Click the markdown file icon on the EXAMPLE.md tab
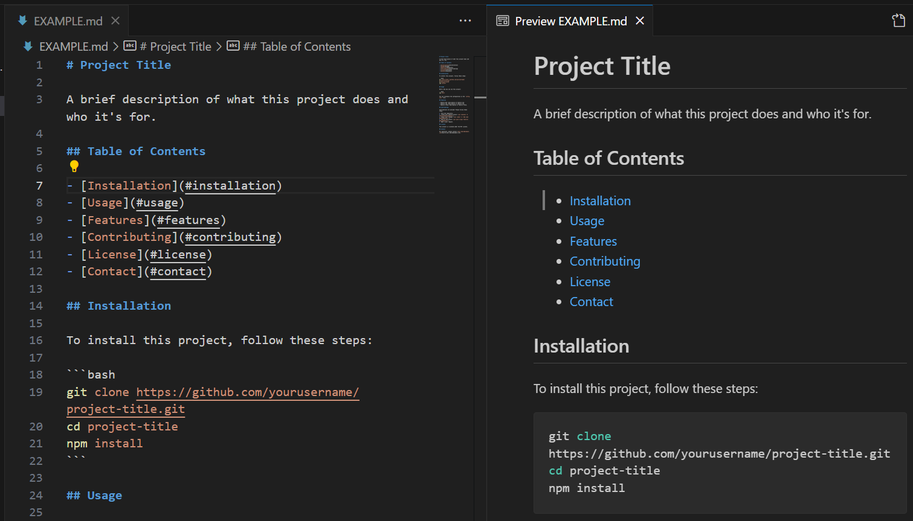 tap(22, 20)
